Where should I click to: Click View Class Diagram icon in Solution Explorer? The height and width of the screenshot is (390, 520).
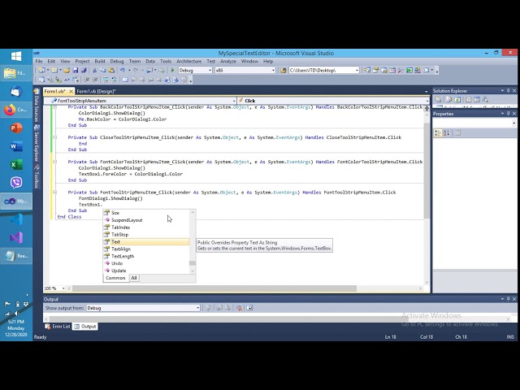coord(485,99)
